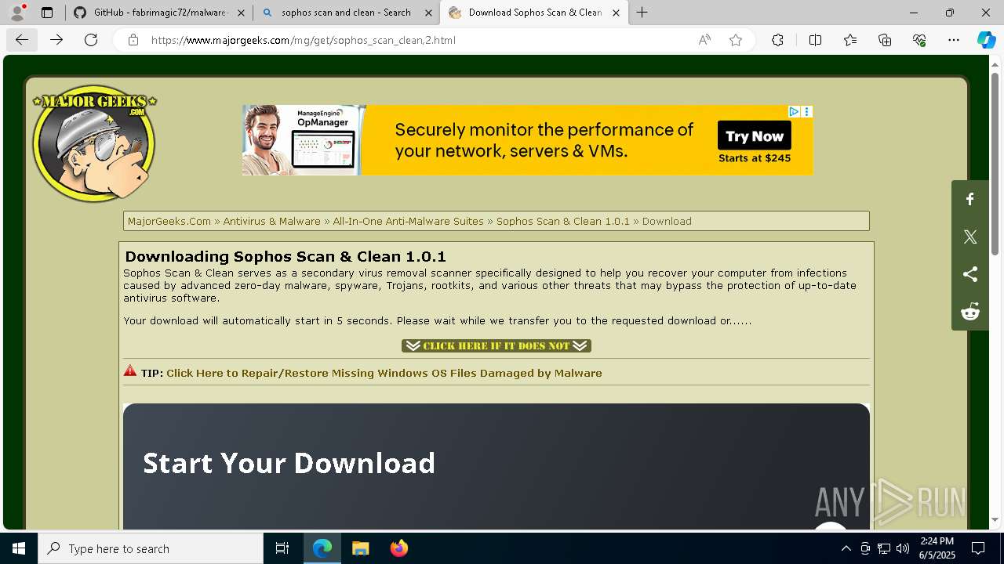The width and height of the screenshot is (1004, 564).
Task: Open the notification center icon
Action: tap(978, 548)
